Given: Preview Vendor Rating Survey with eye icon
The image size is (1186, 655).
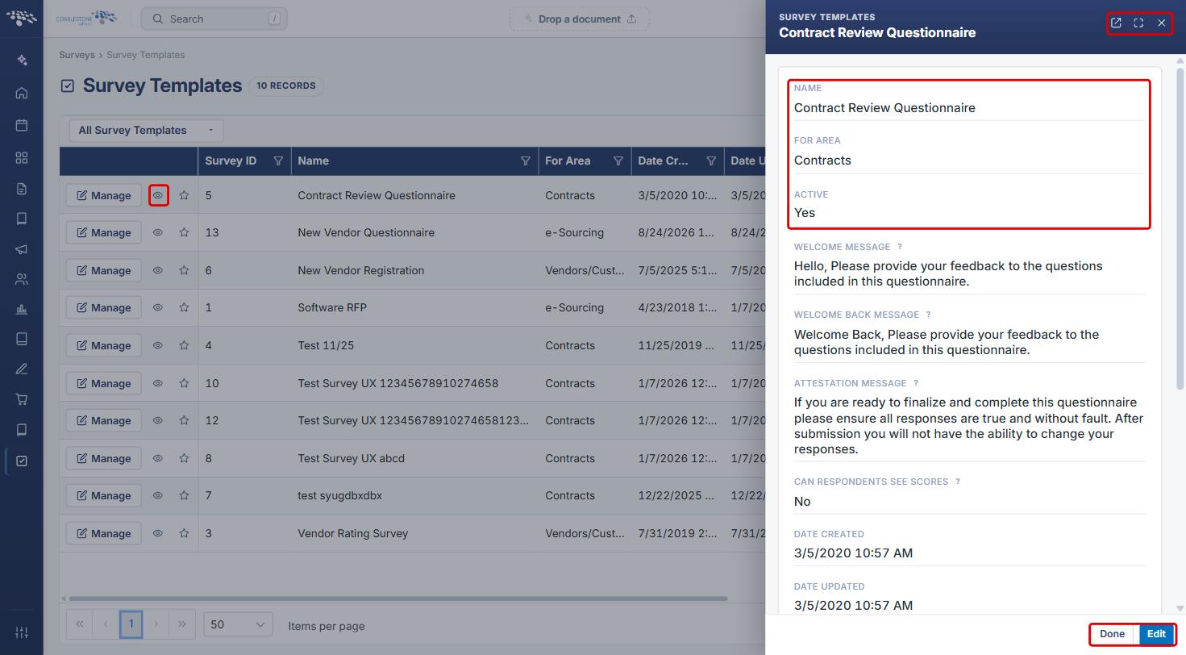Looking at the screenshot, I should 158,533.
